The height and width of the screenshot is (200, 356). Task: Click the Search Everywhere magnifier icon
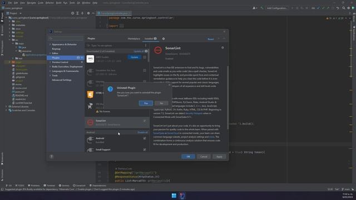point(344,8)
